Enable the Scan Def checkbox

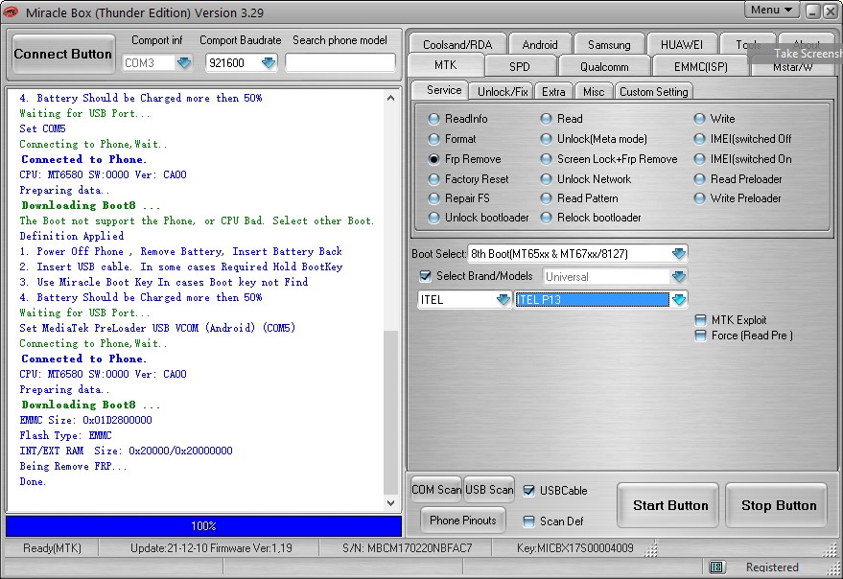pos(529,521)
